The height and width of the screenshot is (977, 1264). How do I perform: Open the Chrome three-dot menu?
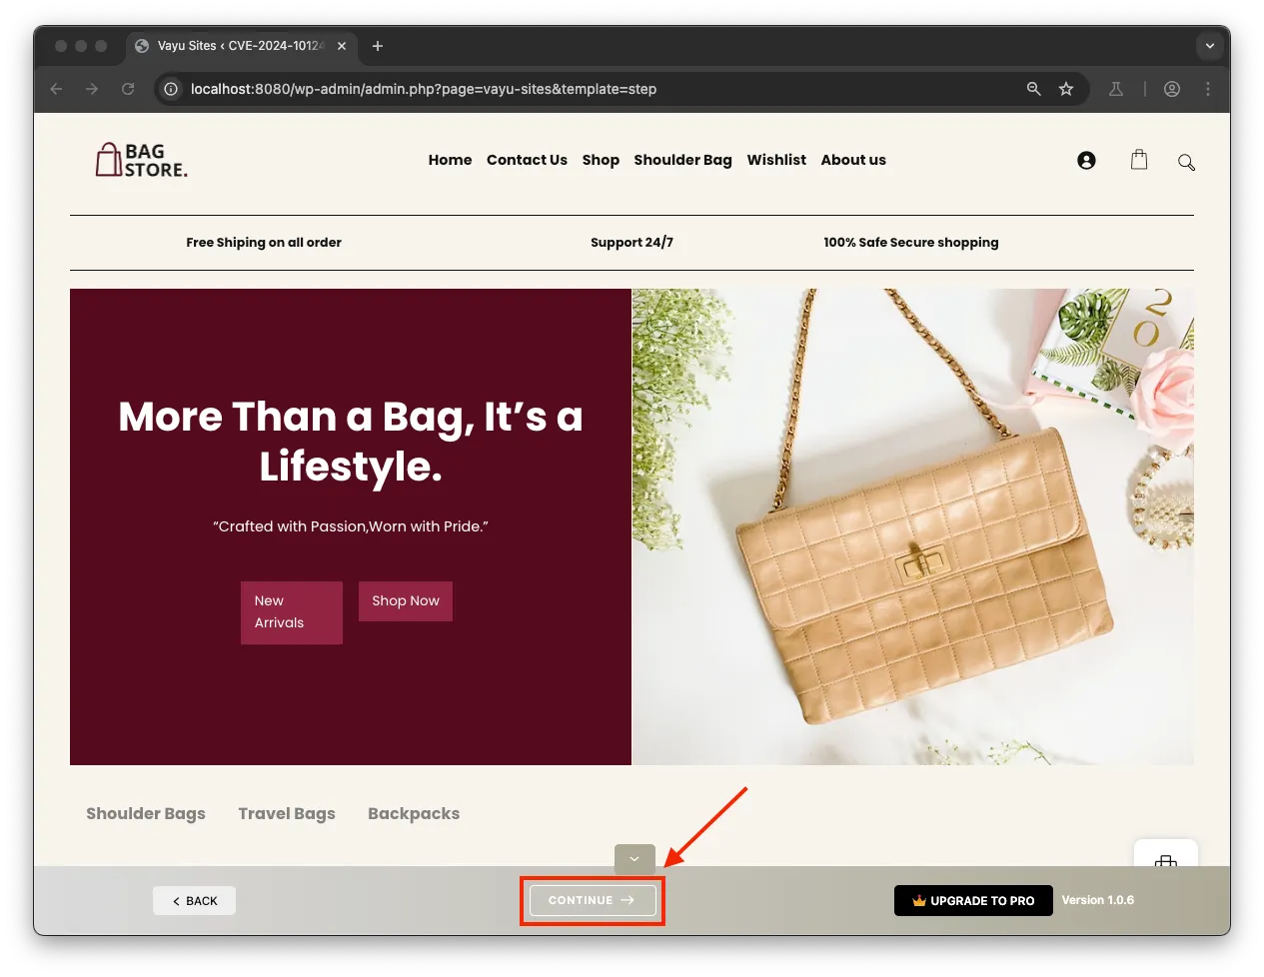coord(1208,89)
